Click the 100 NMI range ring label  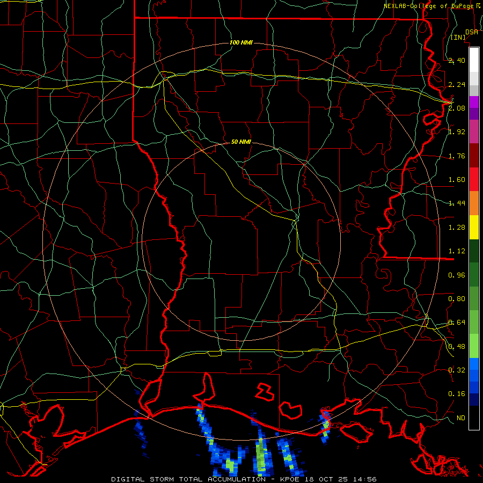[x=241, y=42]
